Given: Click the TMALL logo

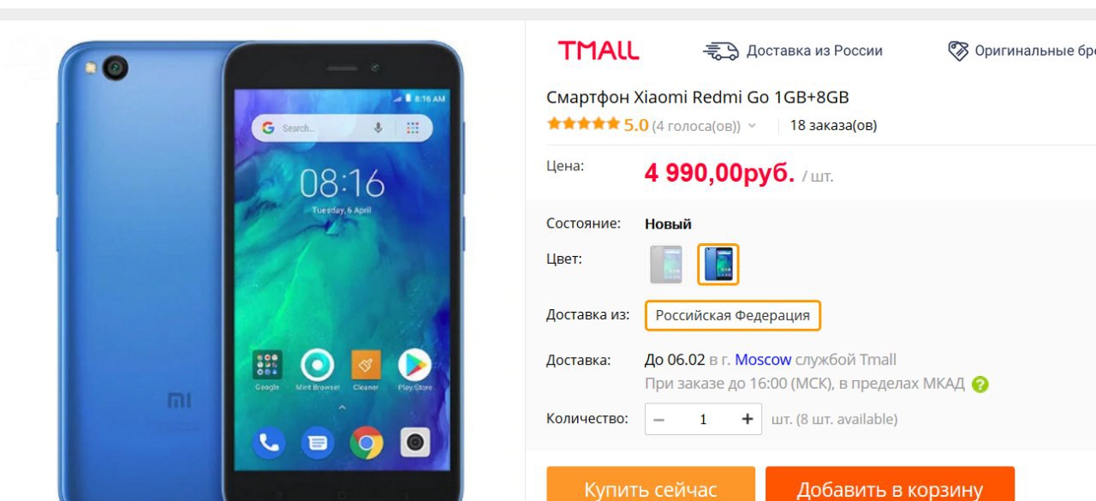Looking at the screenshot, I should pos(599,51).
